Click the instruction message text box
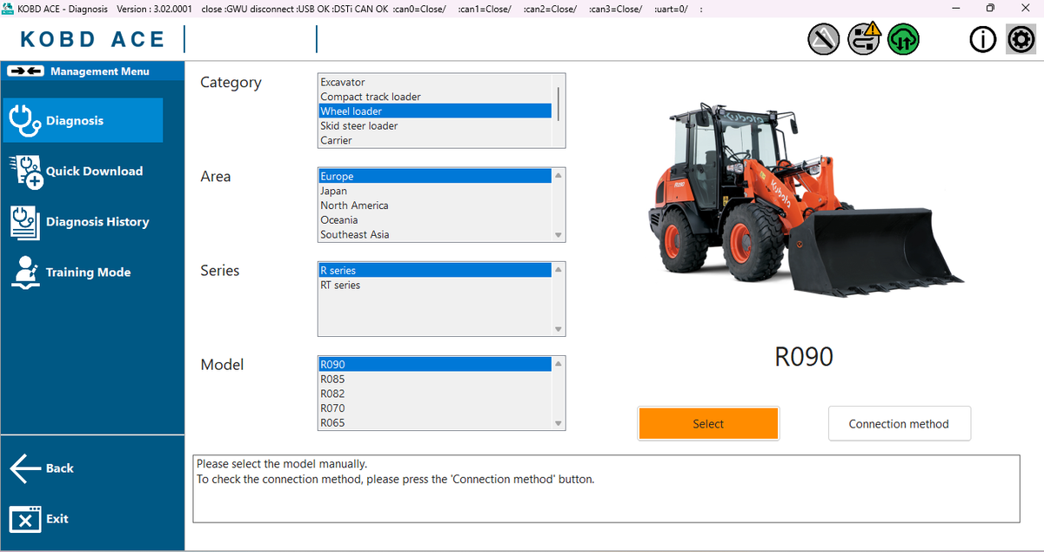 pyautogui.click(x=606, y=488)
